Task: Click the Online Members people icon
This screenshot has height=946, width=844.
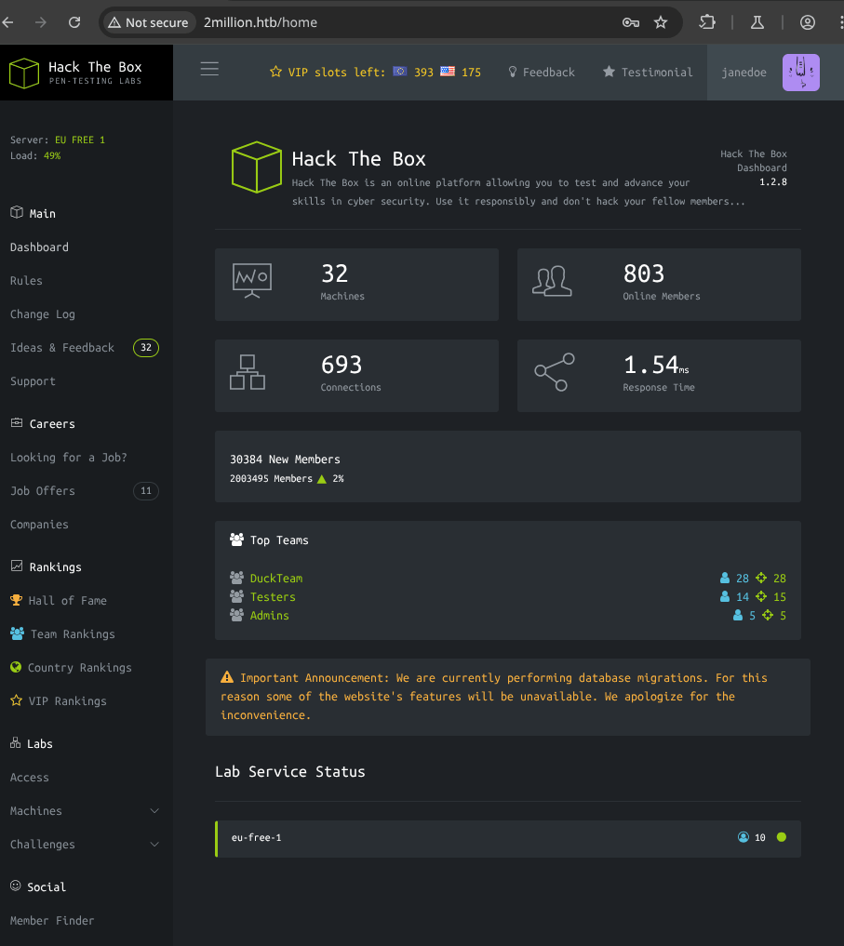Action: tap(552, 281)
